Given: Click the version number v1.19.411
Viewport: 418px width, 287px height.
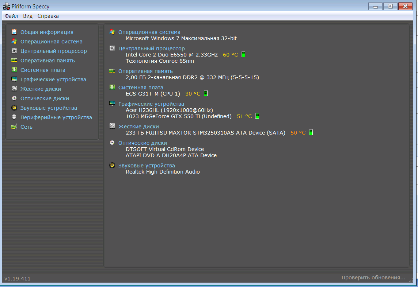Looking at the screenshot, I should pyautogui.click(x=17, y=279).
